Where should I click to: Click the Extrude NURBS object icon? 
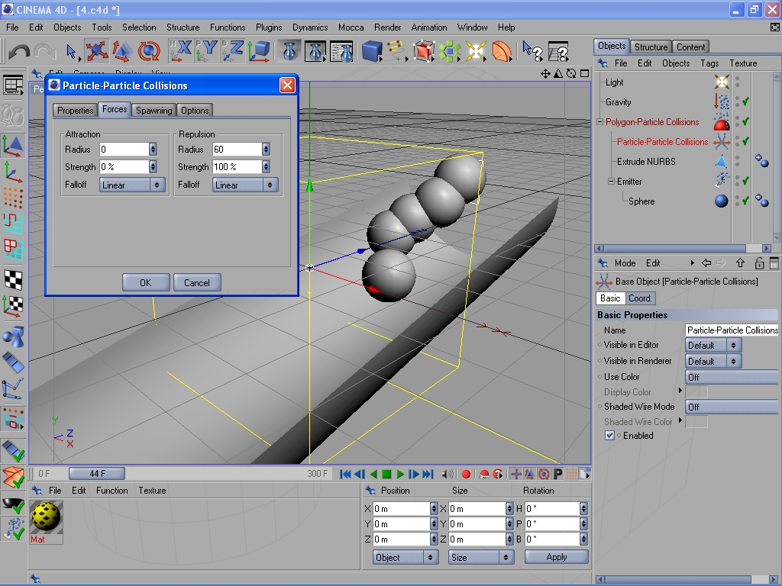(721, 162)
